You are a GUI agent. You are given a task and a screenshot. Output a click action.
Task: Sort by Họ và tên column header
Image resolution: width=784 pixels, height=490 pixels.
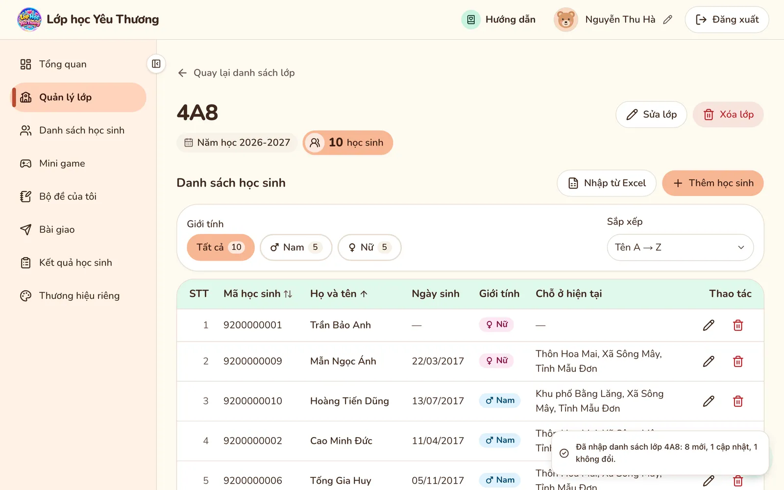[339, 294]
